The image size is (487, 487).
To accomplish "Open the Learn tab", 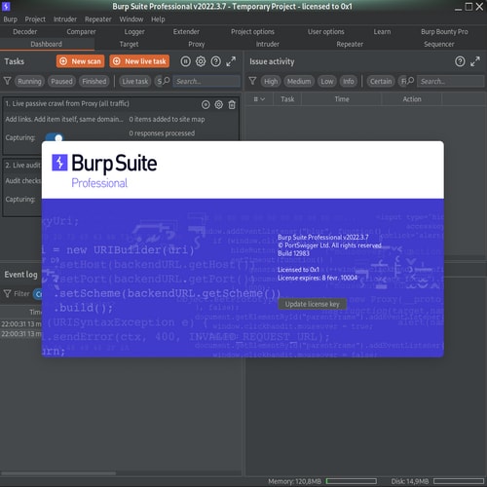I will (x=382, y=31).
